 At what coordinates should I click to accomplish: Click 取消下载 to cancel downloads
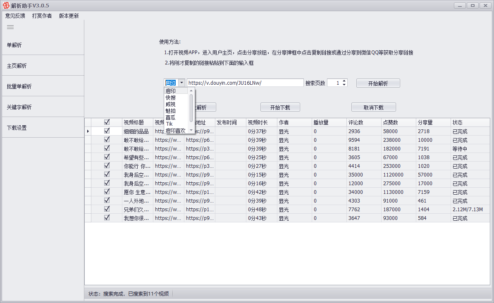pyautogui.click(x=373, y=107)
